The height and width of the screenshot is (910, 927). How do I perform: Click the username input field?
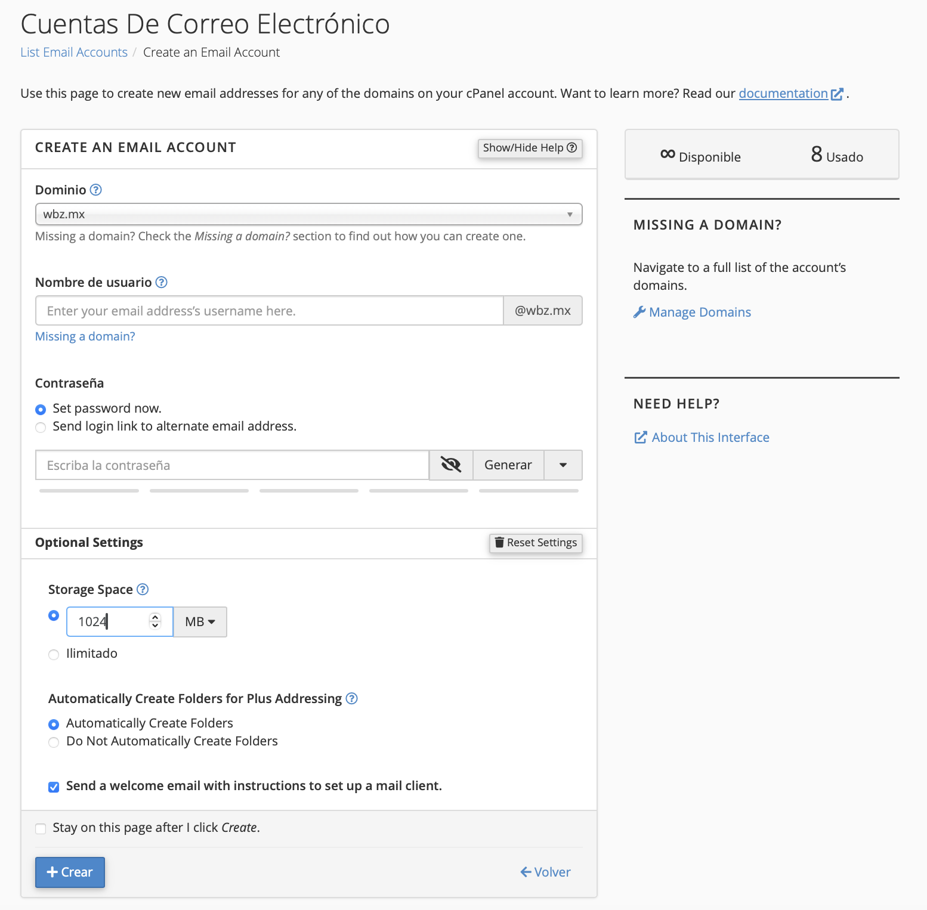269,311
